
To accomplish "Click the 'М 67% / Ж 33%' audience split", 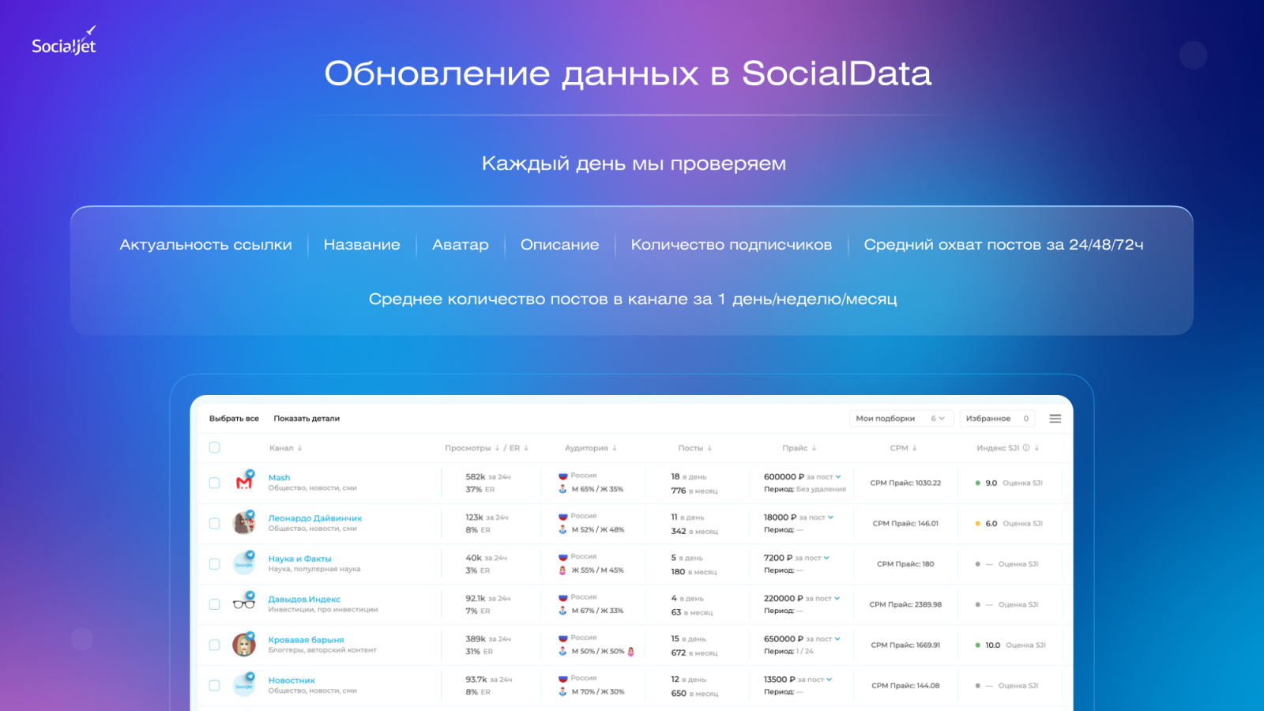I will (597, 611).
